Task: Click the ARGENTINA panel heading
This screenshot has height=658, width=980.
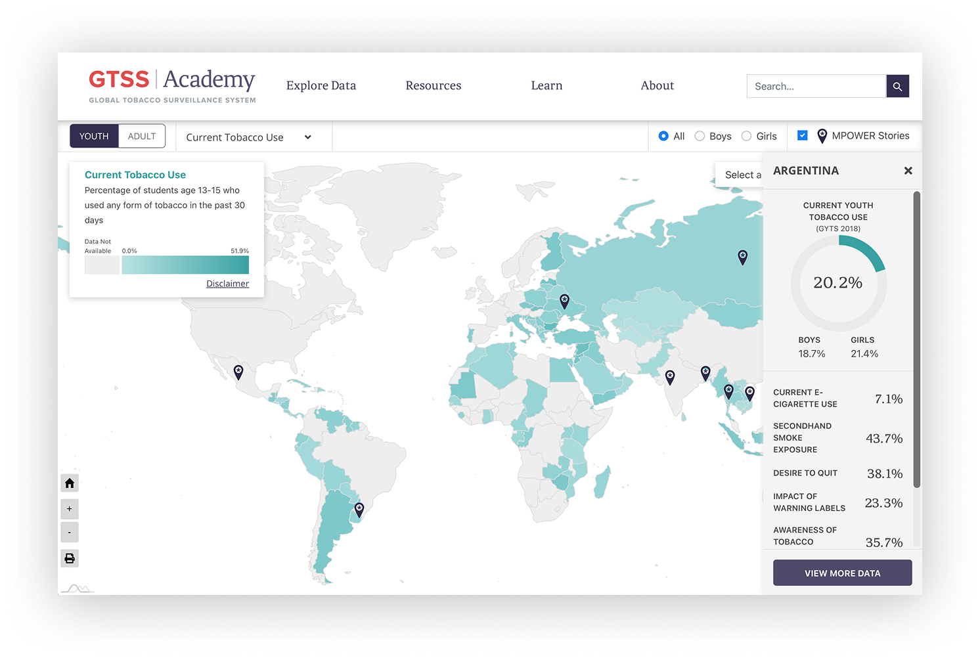Action: pos(806,171)
